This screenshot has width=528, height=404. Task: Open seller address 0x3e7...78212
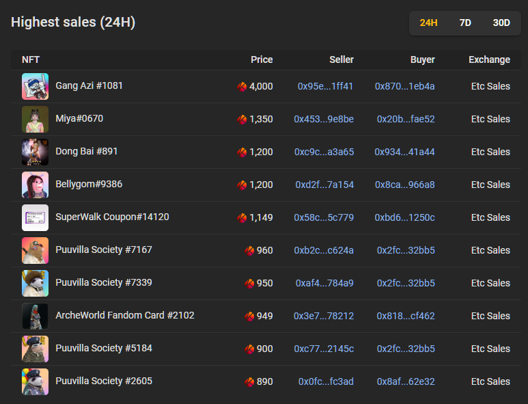pyautogui.click(x=324, y=316)
